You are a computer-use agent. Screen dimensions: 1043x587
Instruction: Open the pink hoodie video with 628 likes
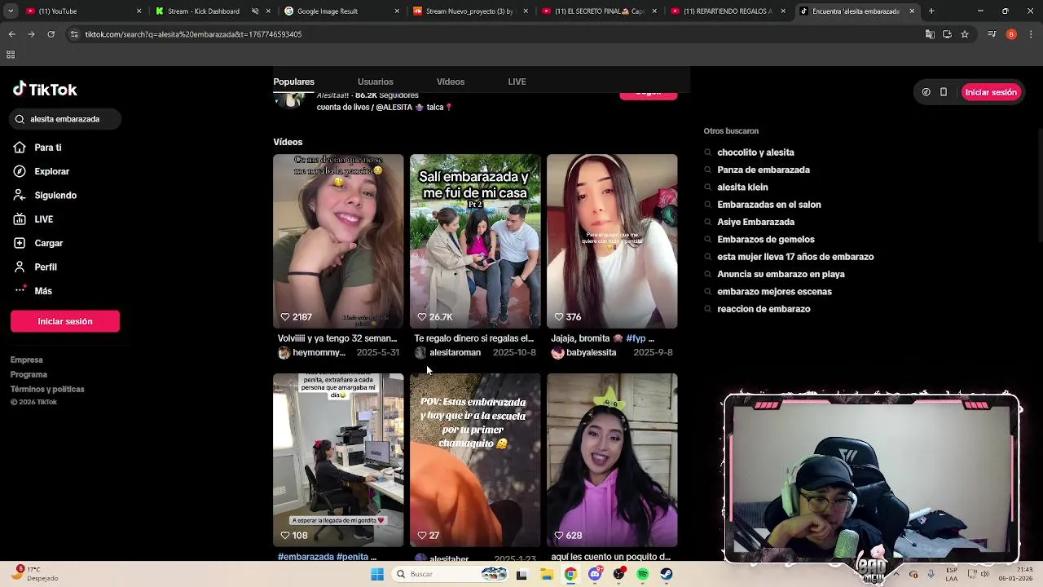(612, 460)
